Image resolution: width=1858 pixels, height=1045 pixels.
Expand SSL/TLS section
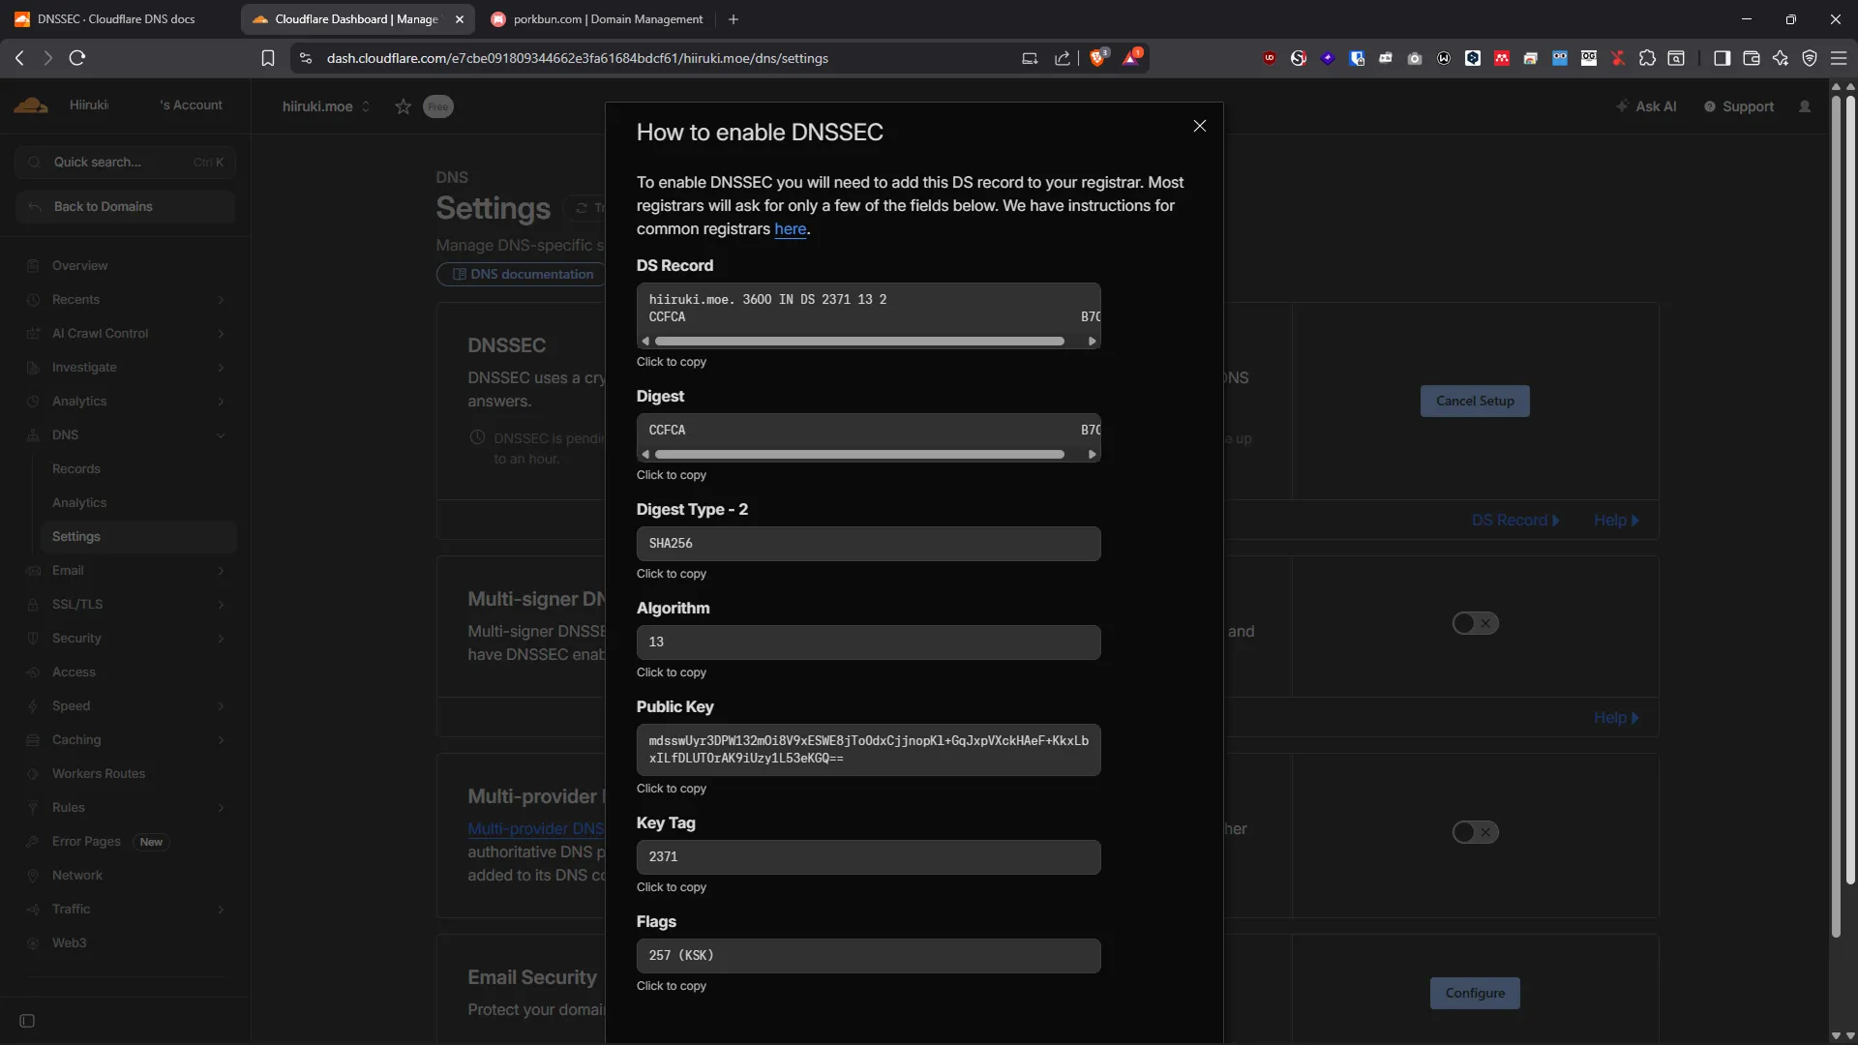pyautogui.click(x=125, y=605)
